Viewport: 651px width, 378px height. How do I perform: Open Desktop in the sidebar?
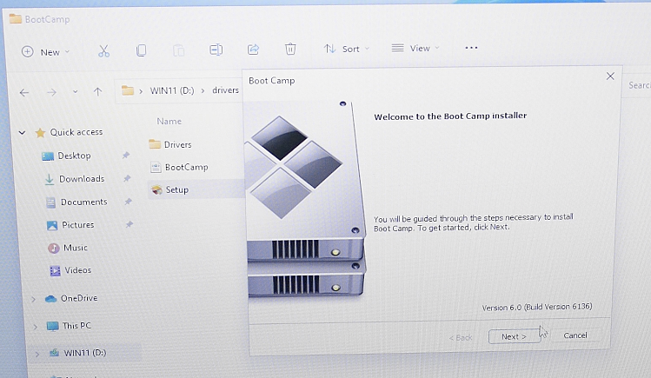tap(74, 156)
